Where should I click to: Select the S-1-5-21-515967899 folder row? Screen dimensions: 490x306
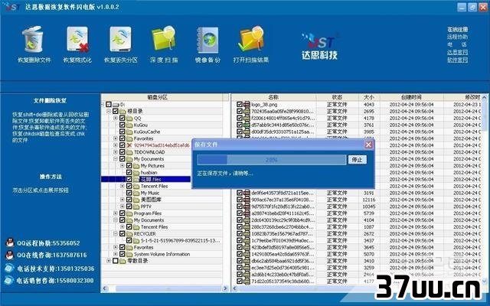pyautogui.click(x=180, y=240)
